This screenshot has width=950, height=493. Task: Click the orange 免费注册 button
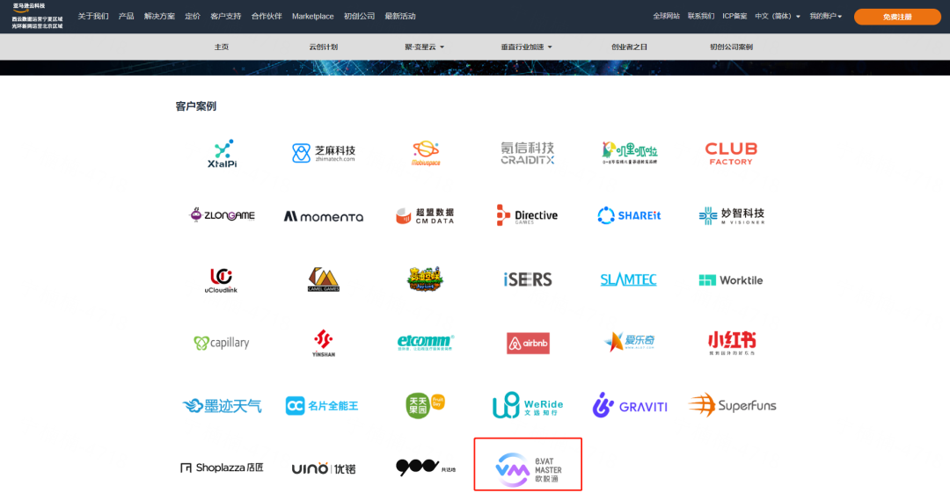[897, 17]
